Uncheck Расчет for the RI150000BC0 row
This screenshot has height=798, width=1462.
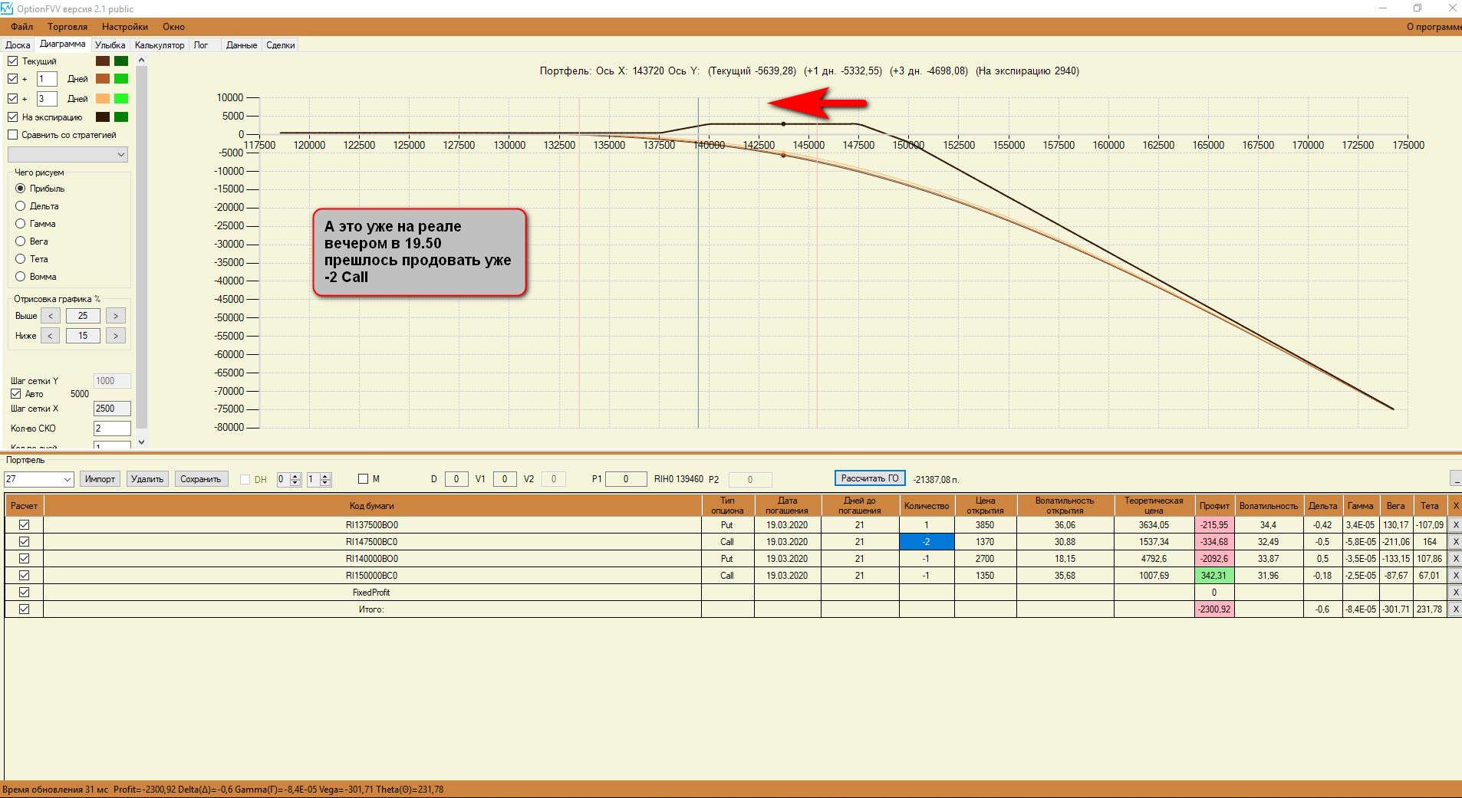pyautogui.click(x=25, y=576)
